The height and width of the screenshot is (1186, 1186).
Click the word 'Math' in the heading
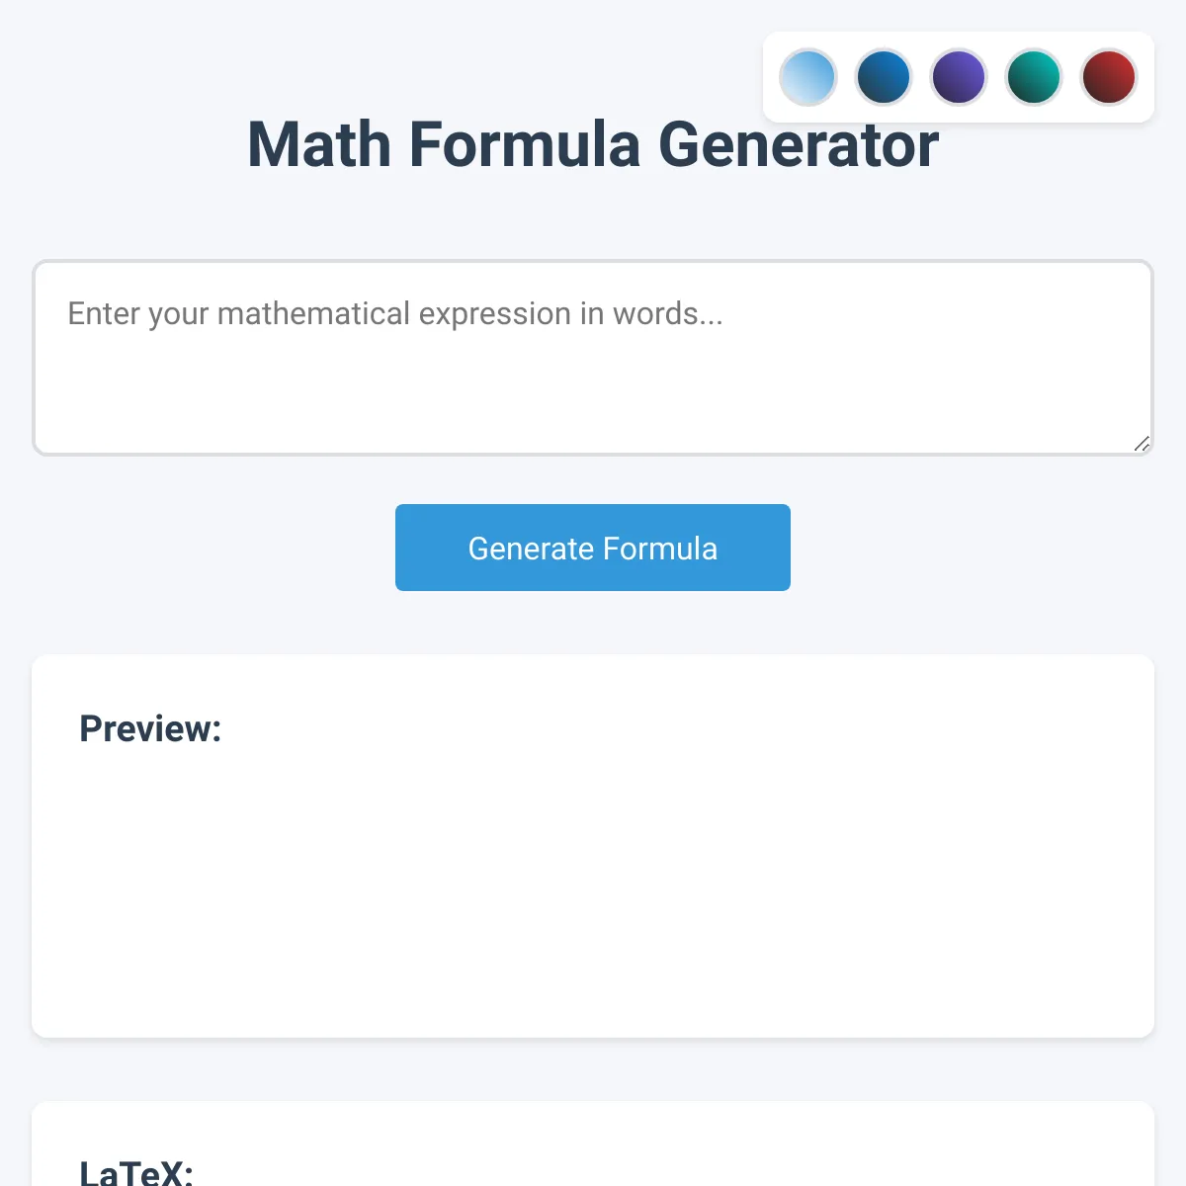pos(319,144)
